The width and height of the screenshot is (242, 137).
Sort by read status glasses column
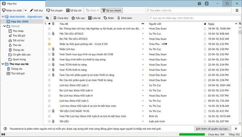coord(143,24)
